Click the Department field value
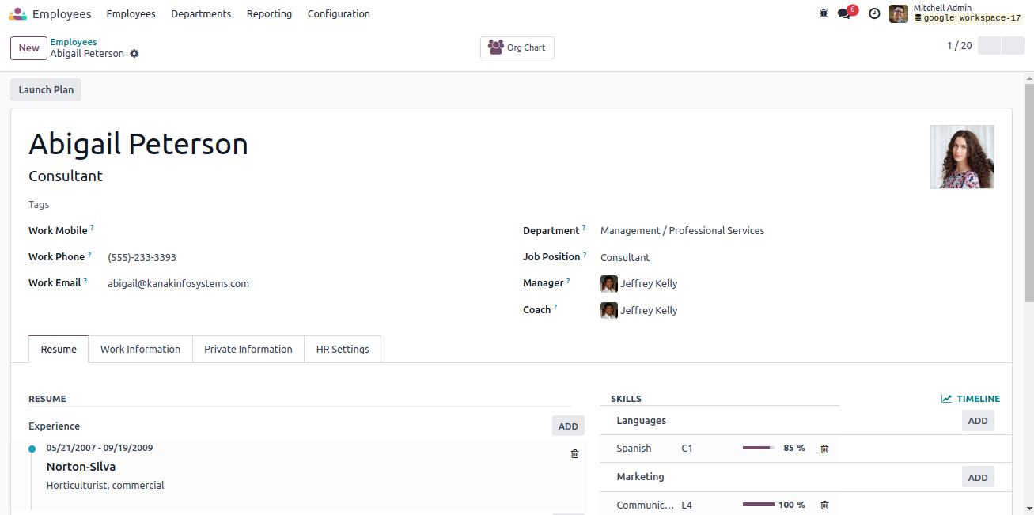The width and height of the screenshot is (1034, 515). pyautogui.click(x=682, y=231)
